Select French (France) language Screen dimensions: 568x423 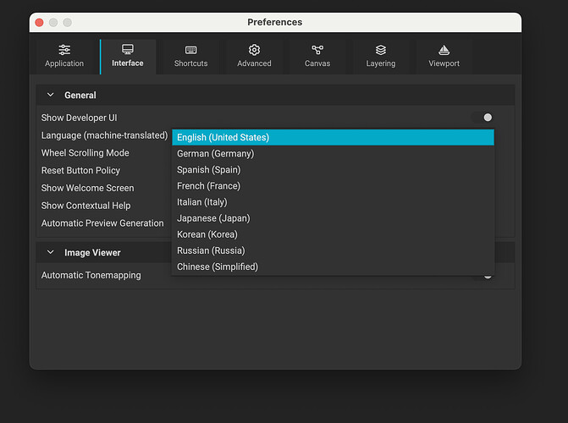[x=209, y=186]
